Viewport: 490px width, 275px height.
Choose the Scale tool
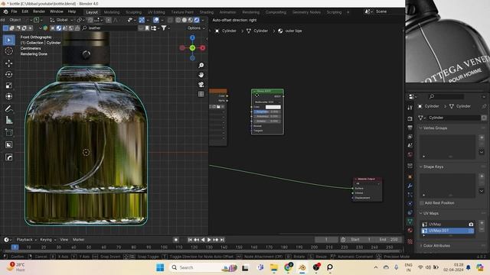pyautogui.click(x=8, y=85)
